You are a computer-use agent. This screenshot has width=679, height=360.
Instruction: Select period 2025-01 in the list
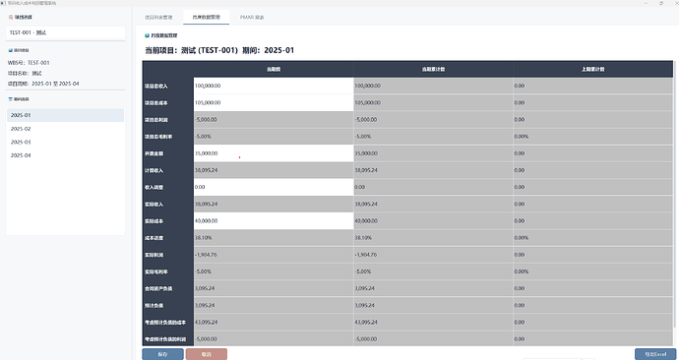(65, 115)
